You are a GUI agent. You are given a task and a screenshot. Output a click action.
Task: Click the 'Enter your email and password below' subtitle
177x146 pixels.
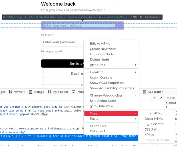coord(73,10)
